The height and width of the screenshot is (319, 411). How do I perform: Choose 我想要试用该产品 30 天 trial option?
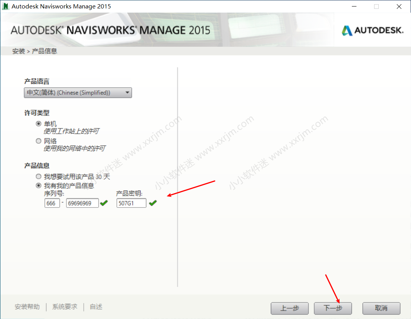click(38, 177)
